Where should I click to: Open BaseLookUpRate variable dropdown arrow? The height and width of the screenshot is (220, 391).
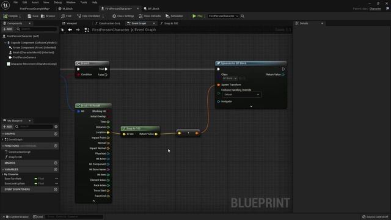57,183
